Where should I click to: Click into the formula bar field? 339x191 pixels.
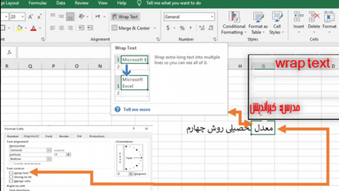(x=65, y=52)
